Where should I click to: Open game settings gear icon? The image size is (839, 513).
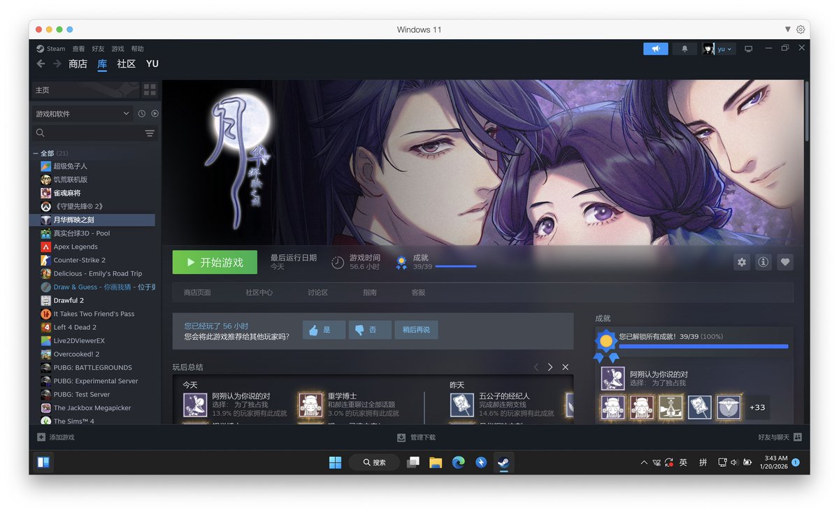click(742, 262)
